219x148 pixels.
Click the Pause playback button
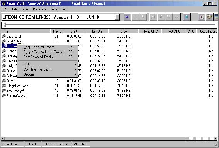pyautogui.click(x=135, y=17)
